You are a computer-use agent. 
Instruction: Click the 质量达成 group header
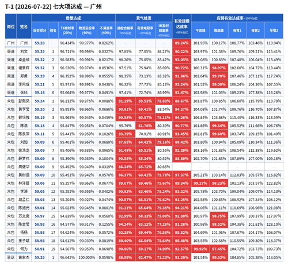[x=73, y=18]
